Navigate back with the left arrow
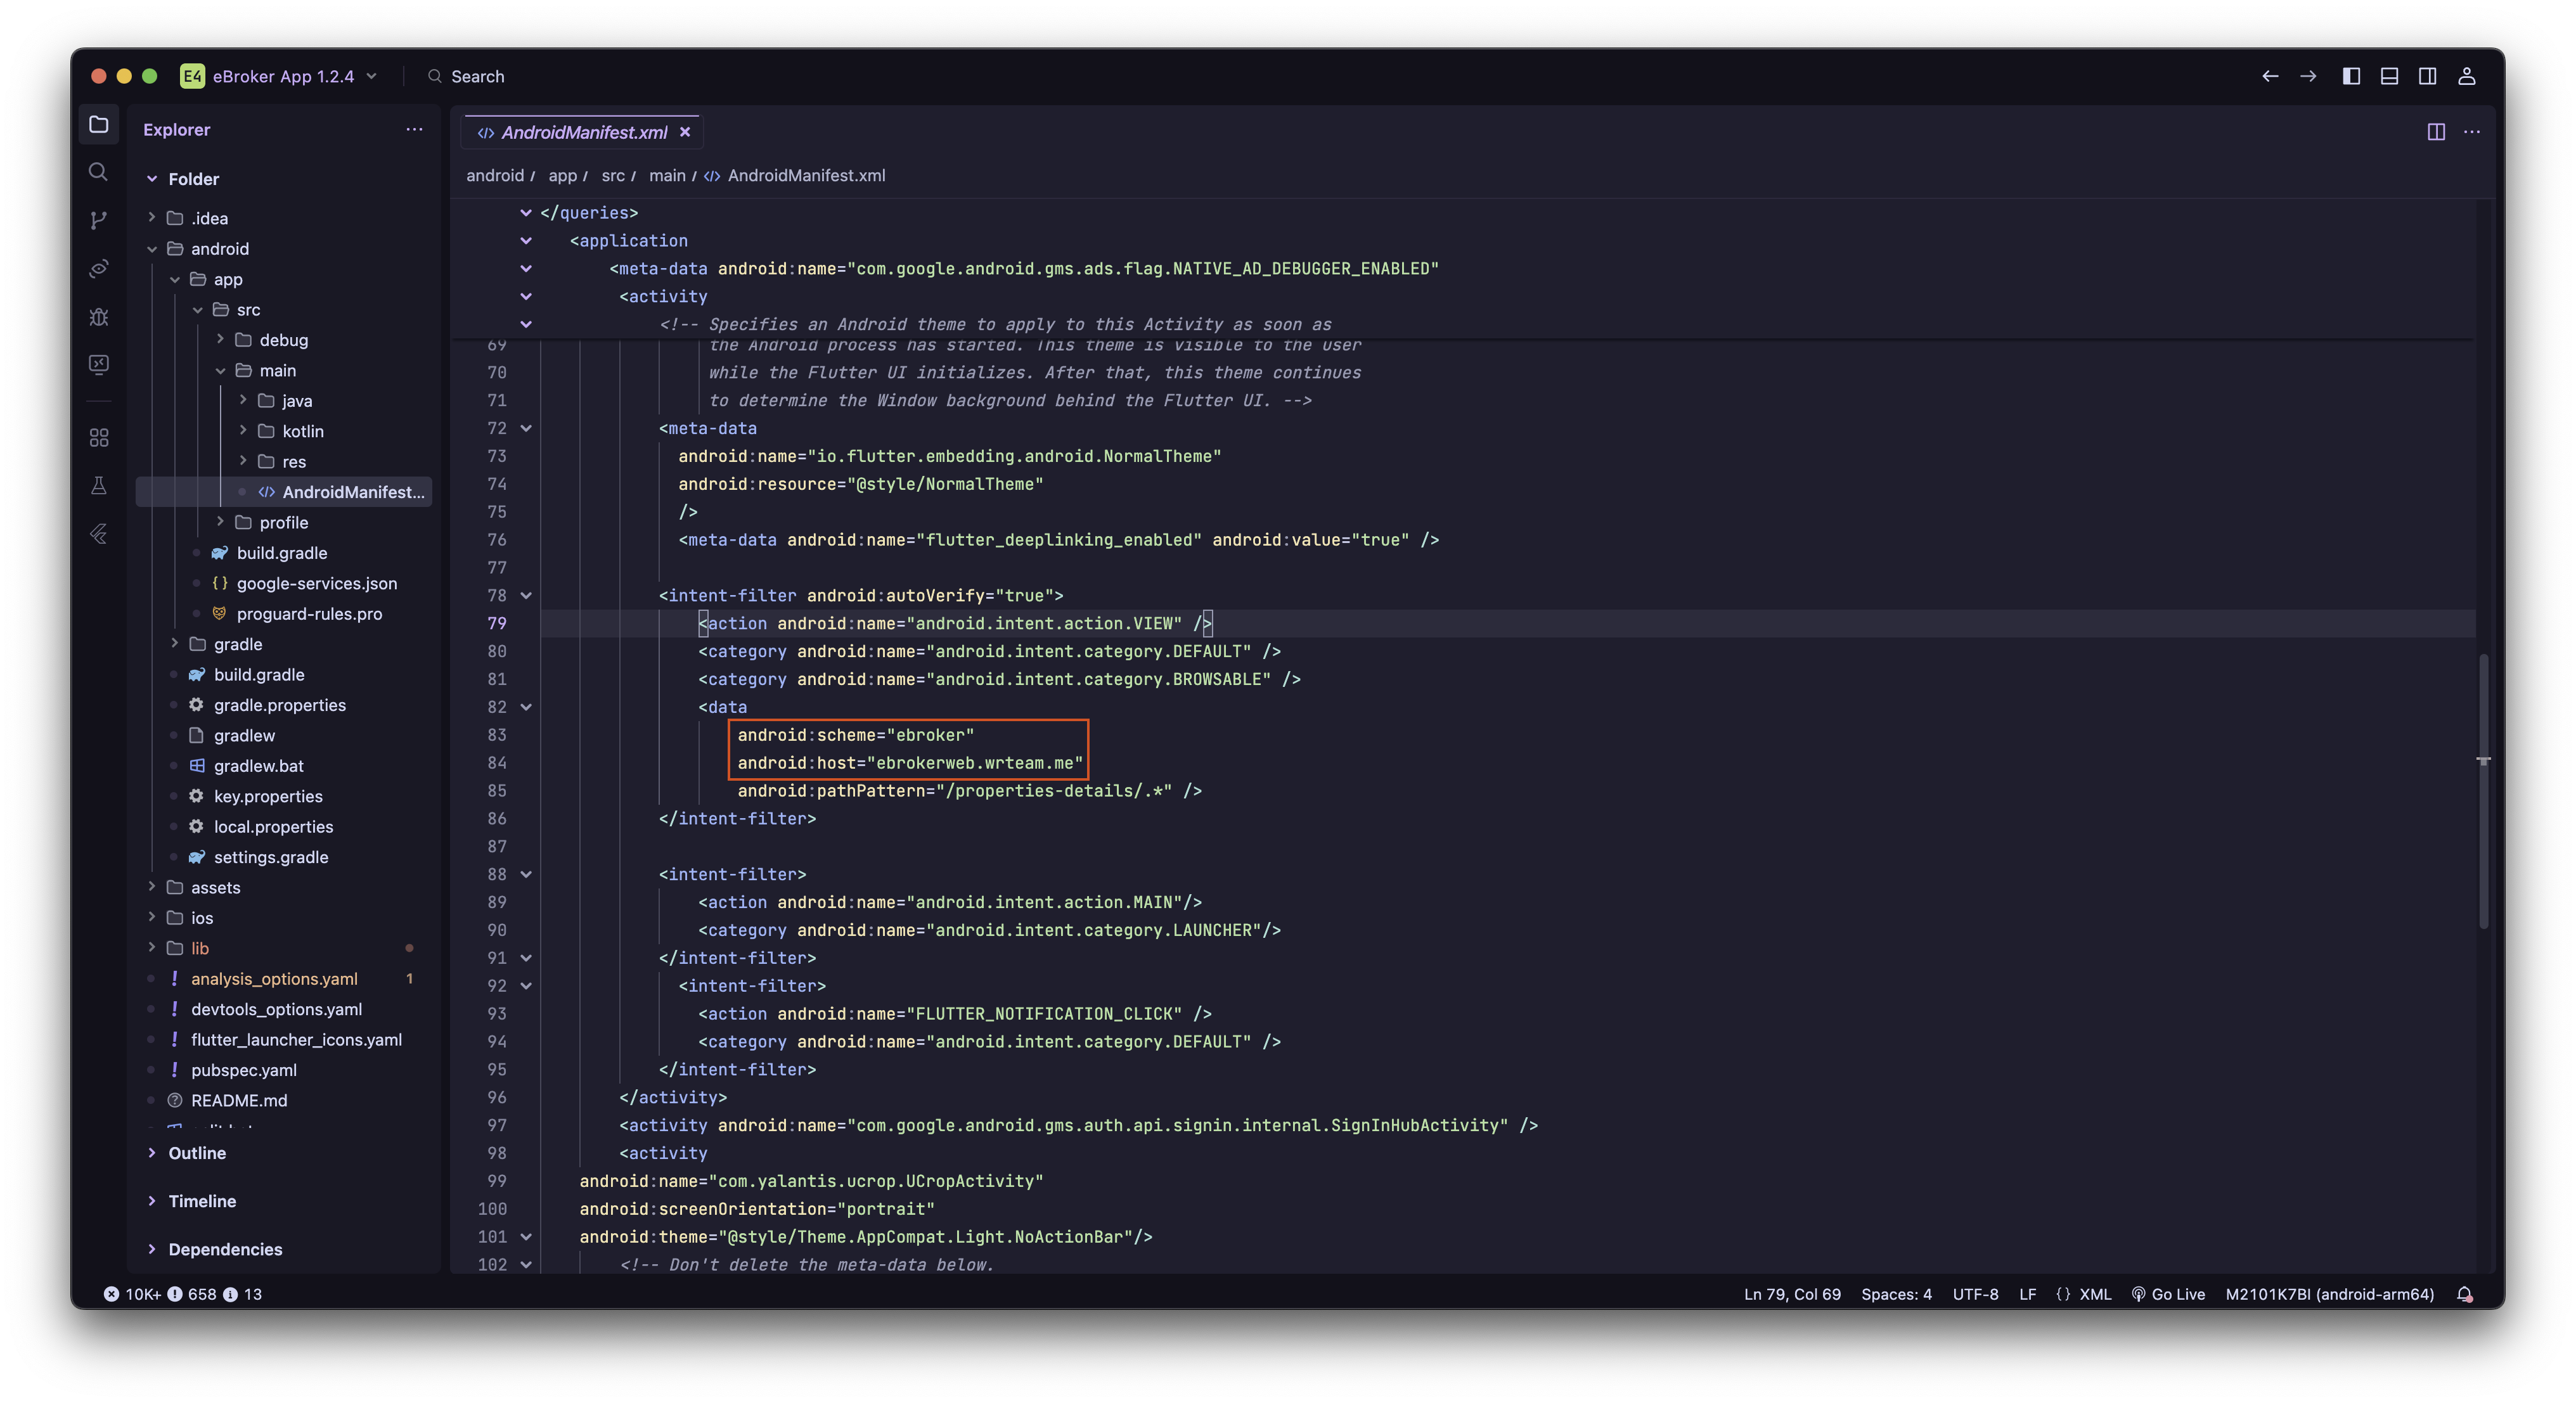Viewport: 2576px width, 1403px height. click(x=2270, y=76)
